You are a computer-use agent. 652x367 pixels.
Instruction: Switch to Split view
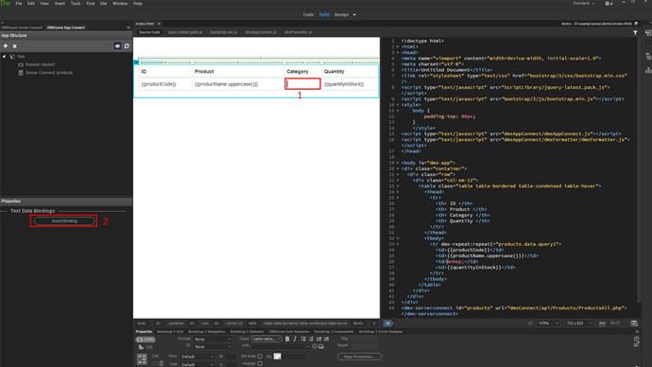(324, 14)
